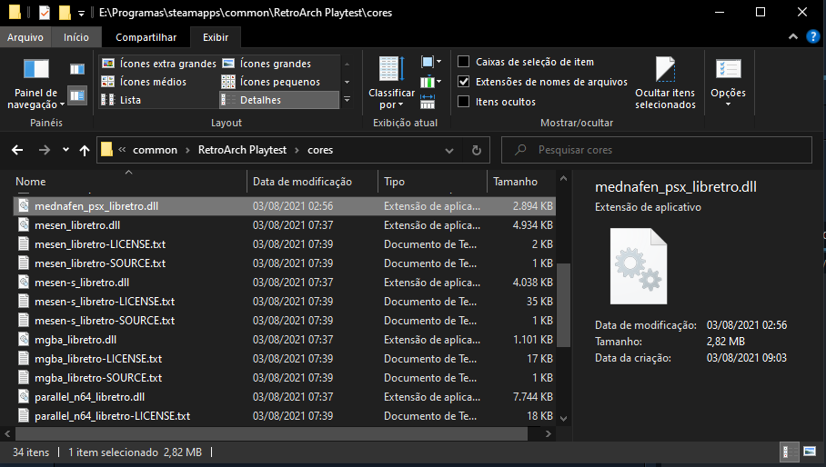The image size is (826, 467).
Task: Select Ícones grandes layout
Action: (267, 63)
